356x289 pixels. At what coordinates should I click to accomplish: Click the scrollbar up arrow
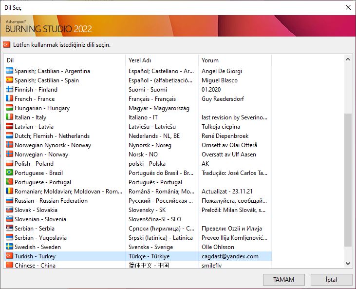pos(348,59)
